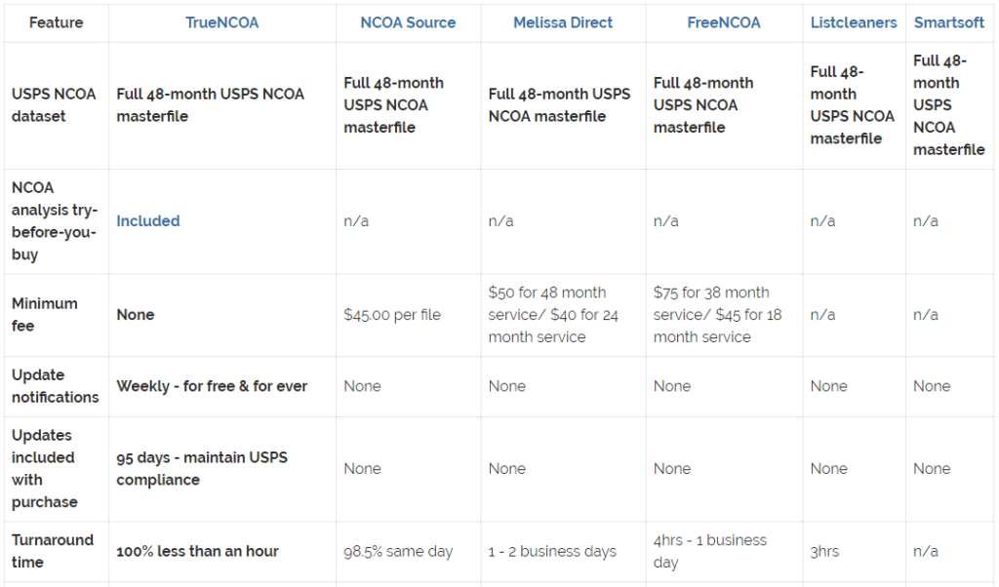Click the Included link for NCOA analysis try-before-you-buy
The height and width of the screenshot is (587, 999).
(148, 221)
